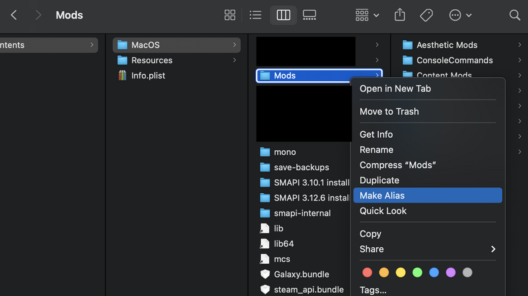Open the Finder search magnifier

(x=515, y=15)
